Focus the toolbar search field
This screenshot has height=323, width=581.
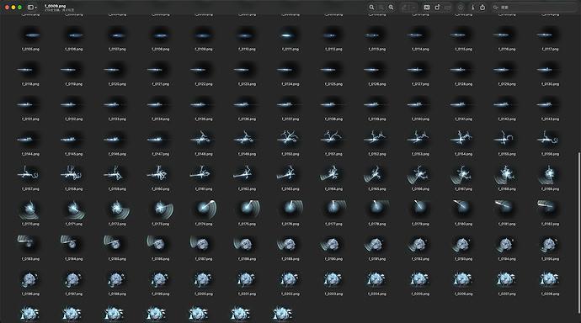[x=534, y=7]
